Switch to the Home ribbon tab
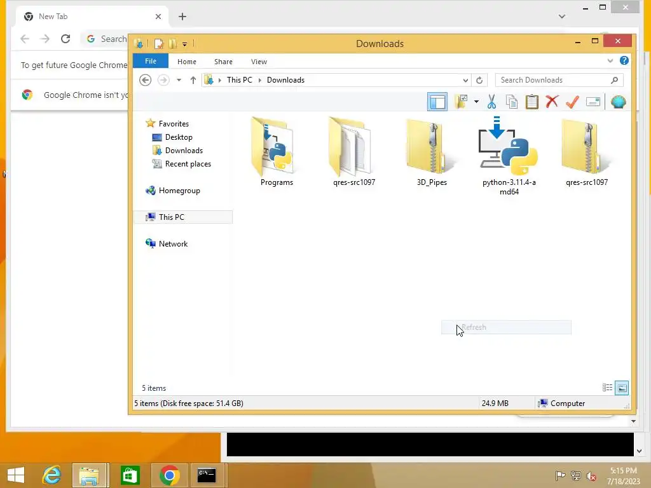 pos(187,62)
